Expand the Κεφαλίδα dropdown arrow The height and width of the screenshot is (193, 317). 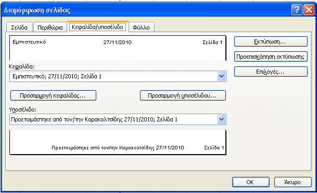click(x=222, y=76)
